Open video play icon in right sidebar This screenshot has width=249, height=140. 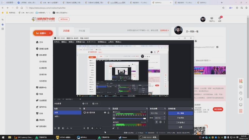click(x=241, y=87)
